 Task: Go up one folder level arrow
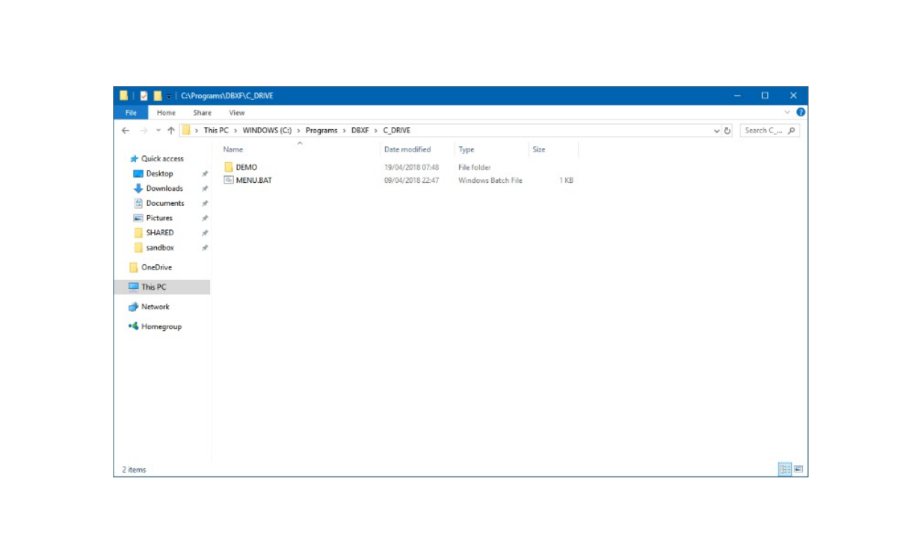pos(171,130)
